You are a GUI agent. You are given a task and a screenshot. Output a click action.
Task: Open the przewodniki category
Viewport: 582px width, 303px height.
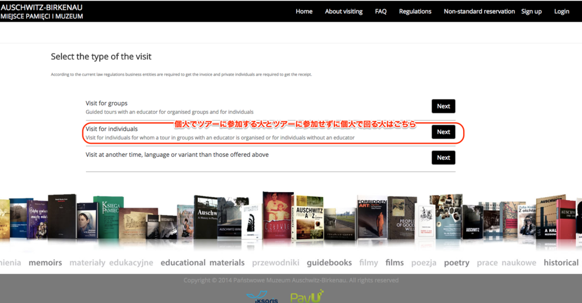pos(276,263)
